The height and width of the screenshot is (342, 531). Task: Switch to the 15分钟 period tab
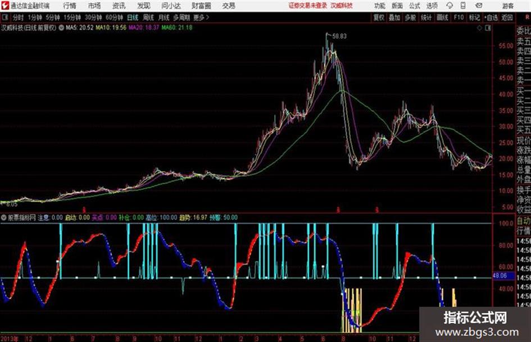(x=72, y=17)
